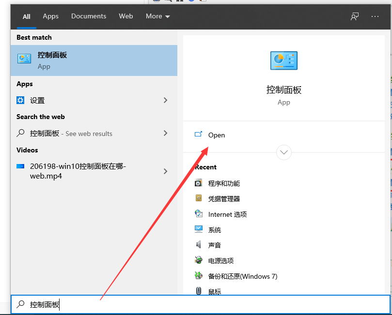Click the Internet 选项 globe icon
The image size is (392, 315).
click(199, 214)
